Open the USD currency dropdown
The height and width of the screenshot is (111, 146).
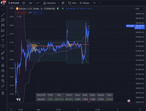pyautogui.click(x=140, y=9)
